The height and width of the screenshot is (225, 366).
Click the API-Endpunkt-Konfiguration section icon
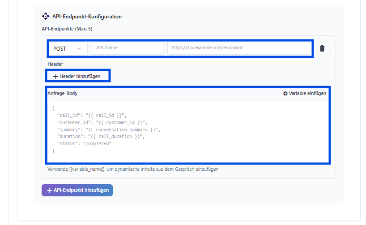[46, 17]
